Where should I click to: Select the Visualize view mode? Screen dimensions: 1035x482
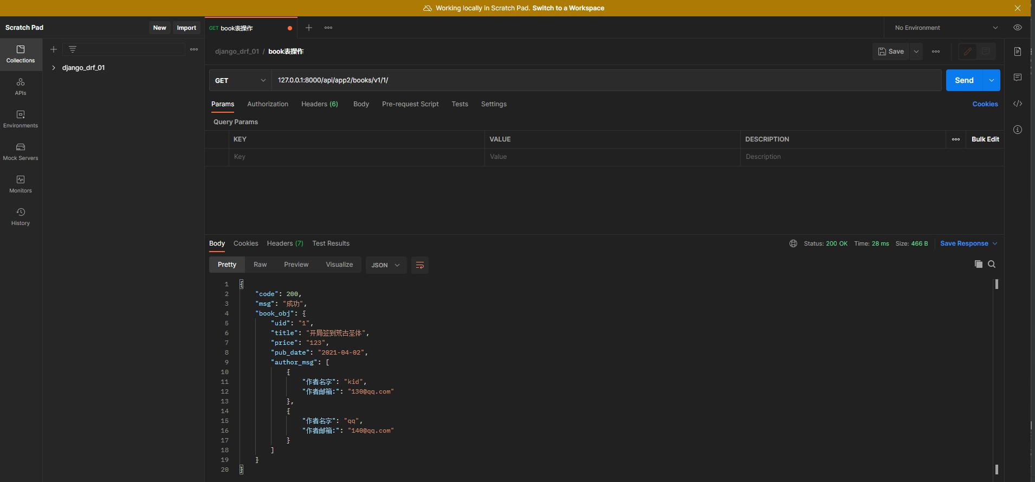[x=339, y=265]
